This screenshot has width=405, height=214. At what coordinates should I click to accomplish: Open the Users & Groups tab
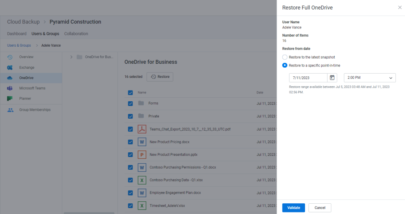45,34
